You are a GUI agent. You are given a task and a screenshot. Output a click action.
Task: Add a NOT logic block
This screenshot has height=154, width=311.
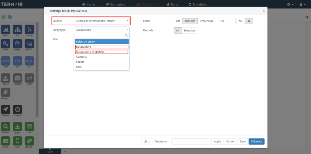(x=29, y=61)
